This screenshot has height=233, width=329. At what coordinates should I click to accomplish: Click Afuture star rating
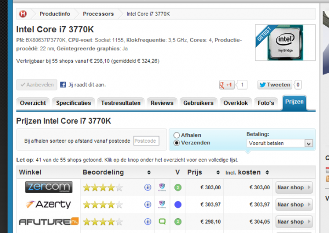point(103,222)
